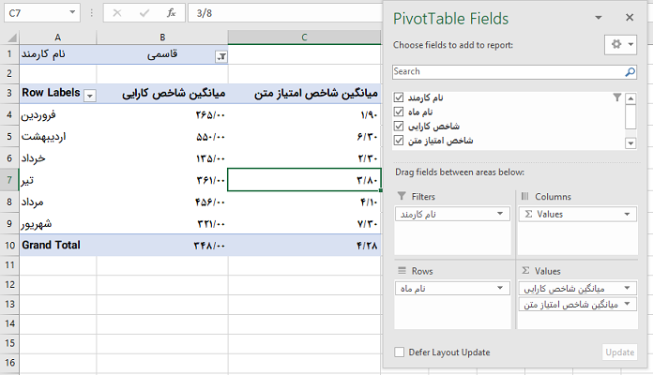
Task: Expand the PivotTable Fields pane options arrow
Action: 599,18
